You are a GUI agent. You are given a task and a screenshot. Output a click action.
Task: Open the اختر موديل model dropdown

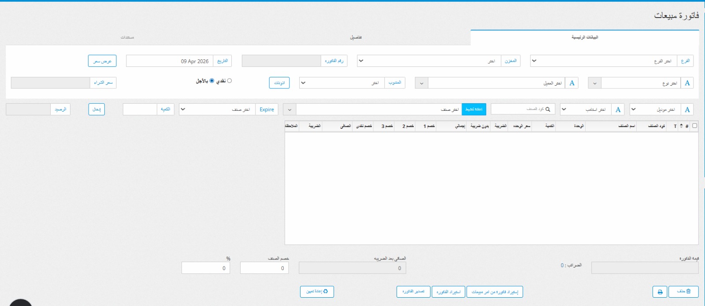click(655, 109)
